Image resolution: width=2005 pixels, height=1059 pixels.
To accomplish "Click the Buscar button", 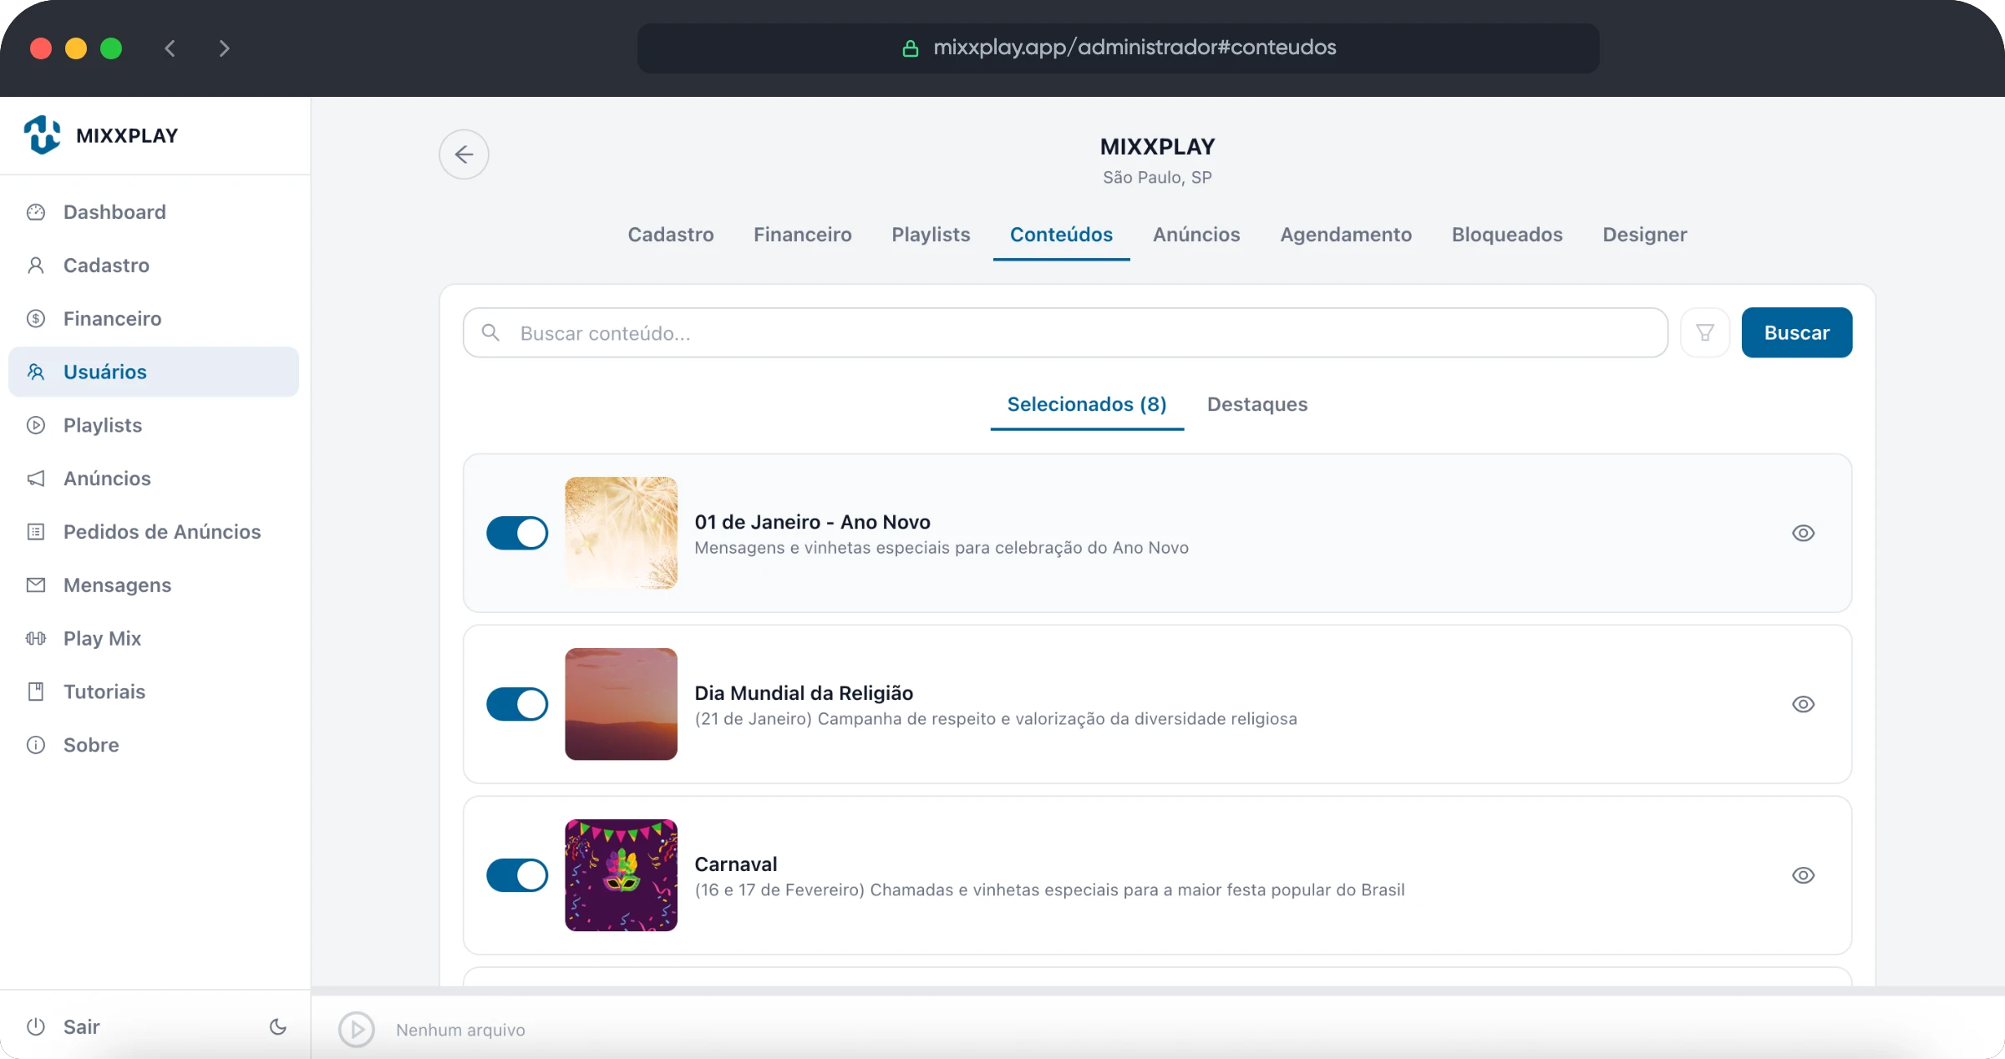I will pyautogui.click(x=1797, y=333).
